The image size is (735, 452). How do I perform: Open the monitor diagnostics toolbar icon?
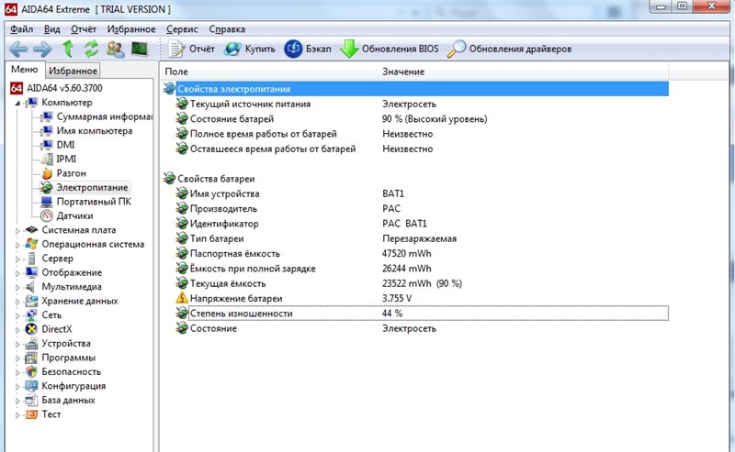tap(140, 49)
